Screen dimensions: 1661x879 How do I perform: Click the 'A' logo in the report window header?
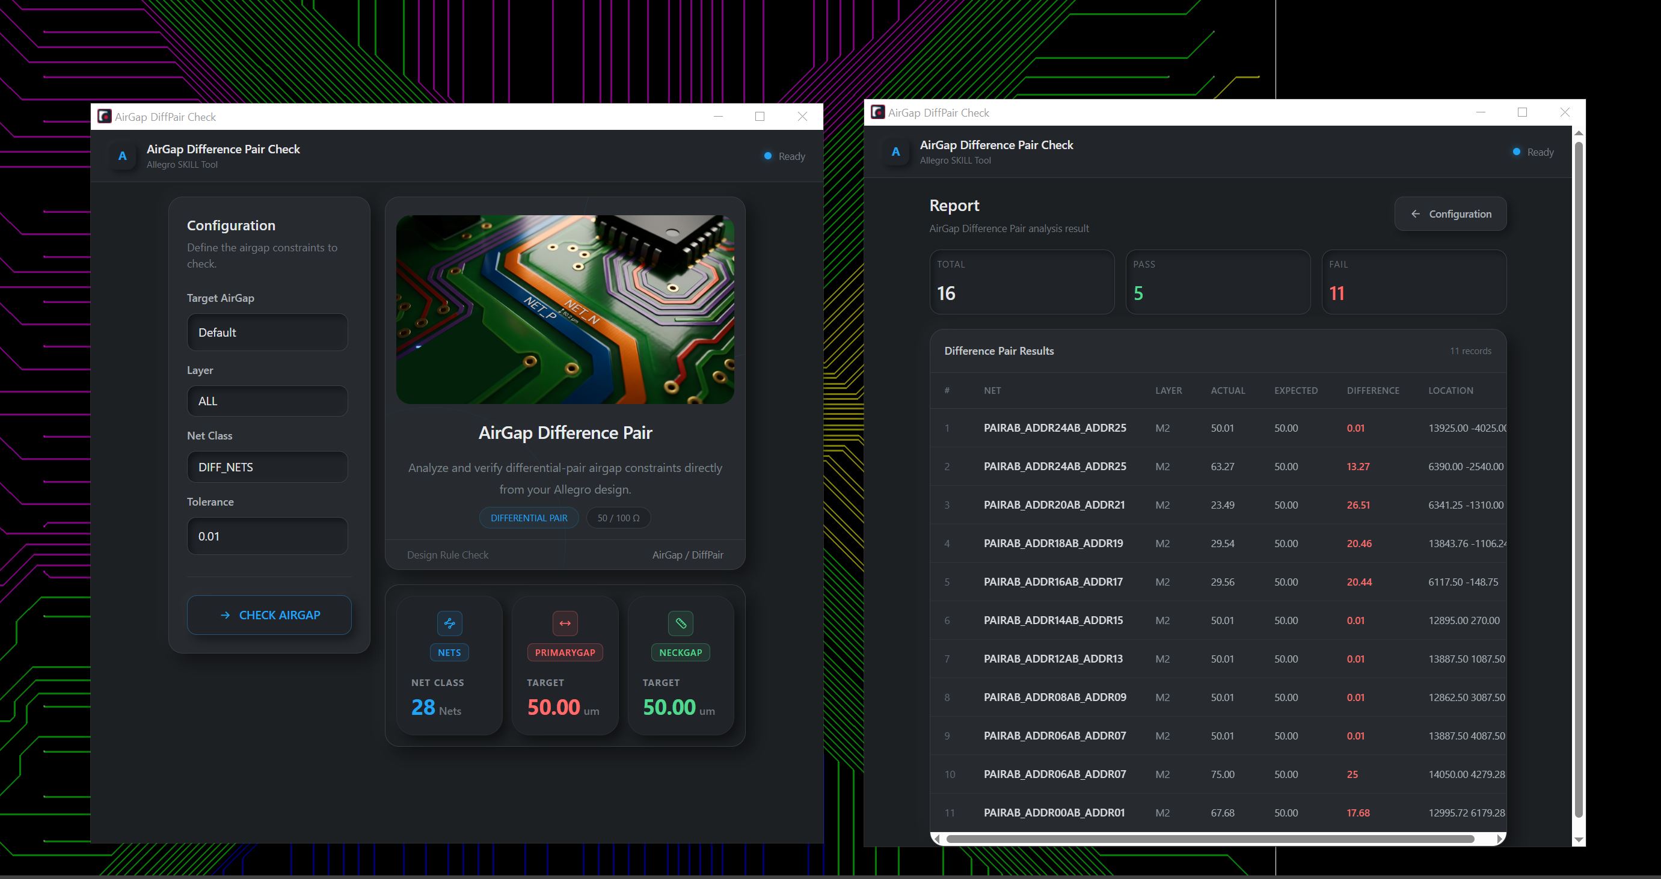pos(895,152)
